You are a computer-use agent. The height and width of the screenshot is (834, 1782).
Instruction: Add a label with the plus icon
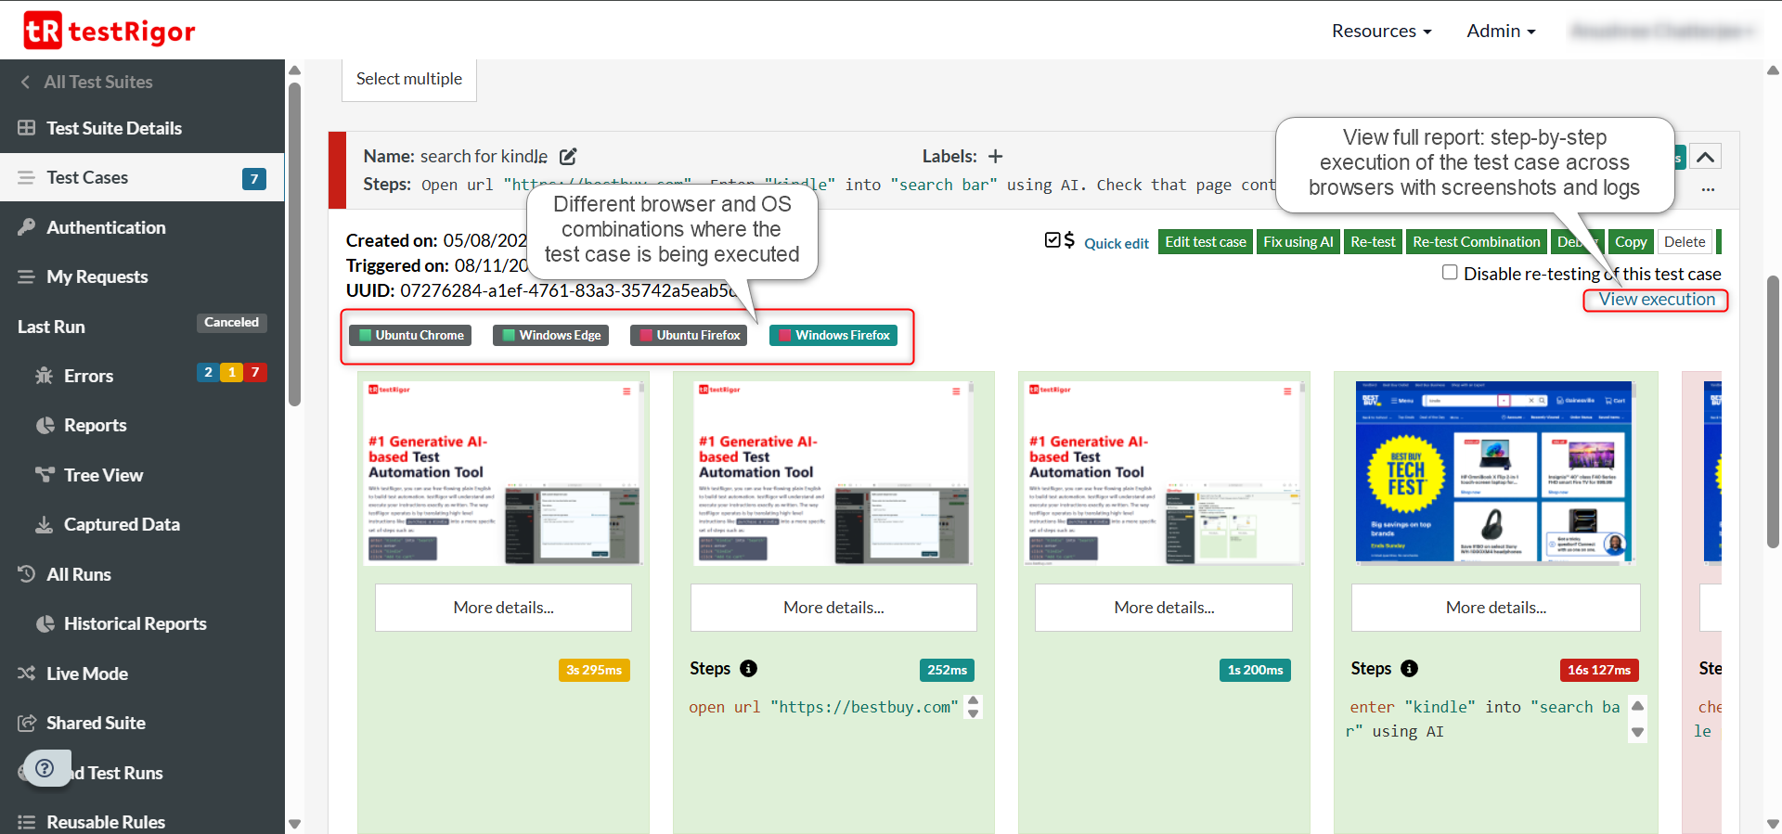click(995, 157)
